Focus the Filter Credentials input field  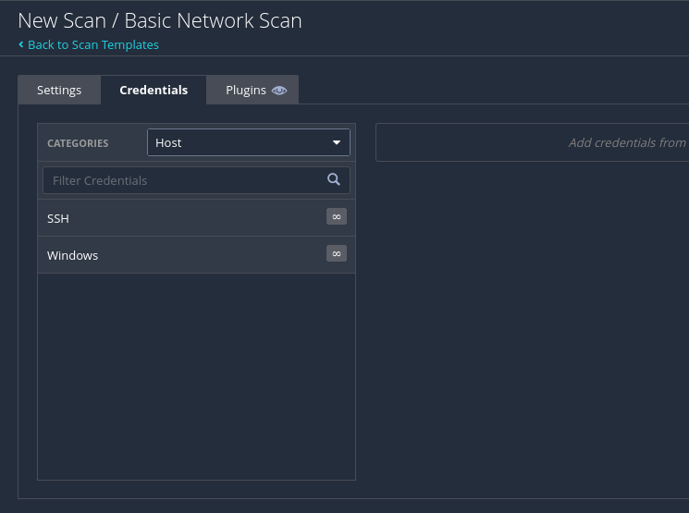[x=196, y=180]
